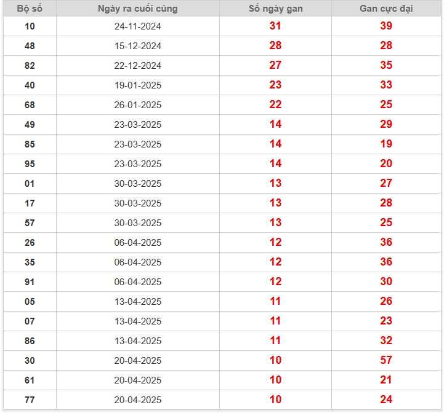Click the red value 39 in the first row
The image size is (444, 413).
386,26
